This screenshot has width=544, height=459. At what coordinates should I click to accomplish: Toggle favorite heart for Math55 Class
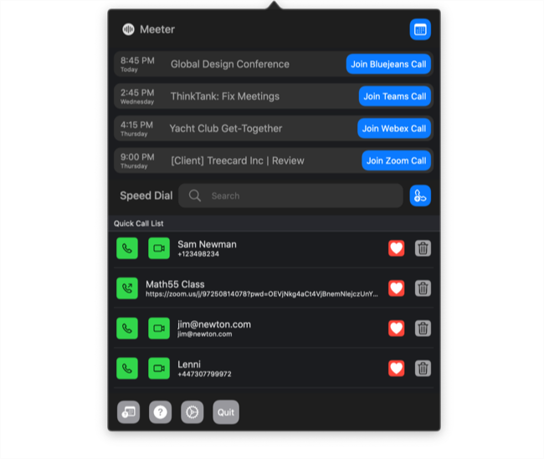[396, 288]
